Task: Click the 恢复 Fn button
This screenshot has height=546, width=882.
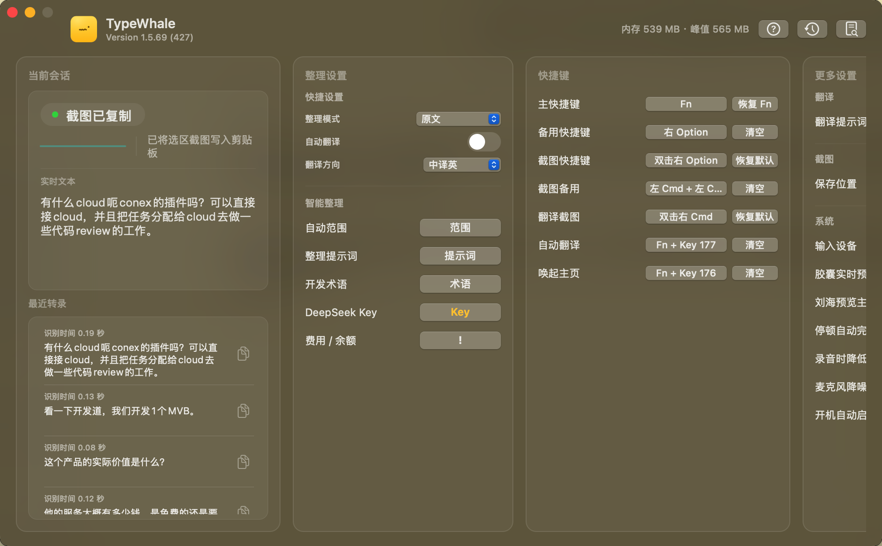Action: 755,104
